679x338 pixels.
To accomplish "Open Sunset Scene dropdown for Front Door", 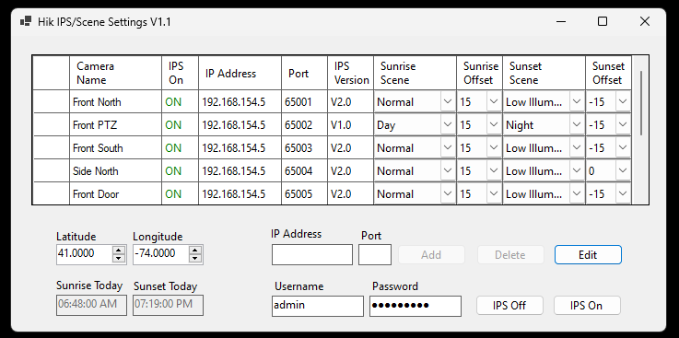I will [x=577, y=194].
